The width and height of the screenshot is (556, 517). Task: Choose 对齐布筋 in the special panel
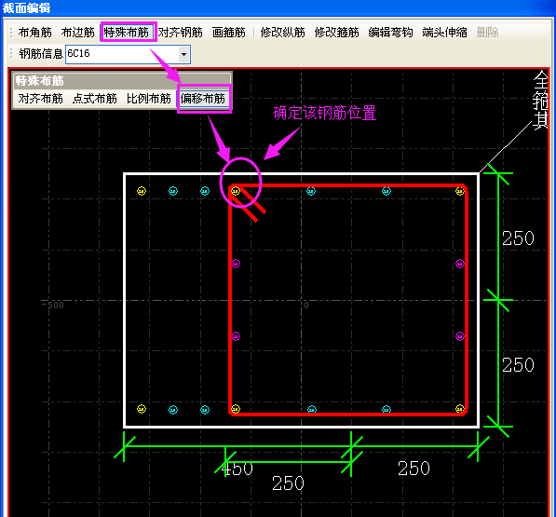point(40,99)
